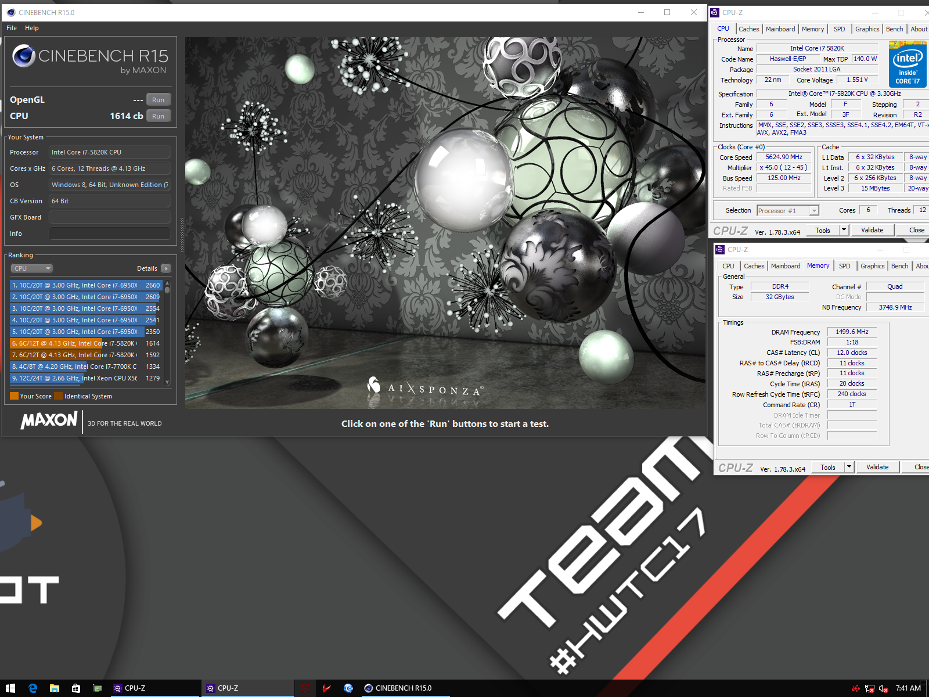
Task: Select ranking row 6 with score 1614
Action: (86, 343)
